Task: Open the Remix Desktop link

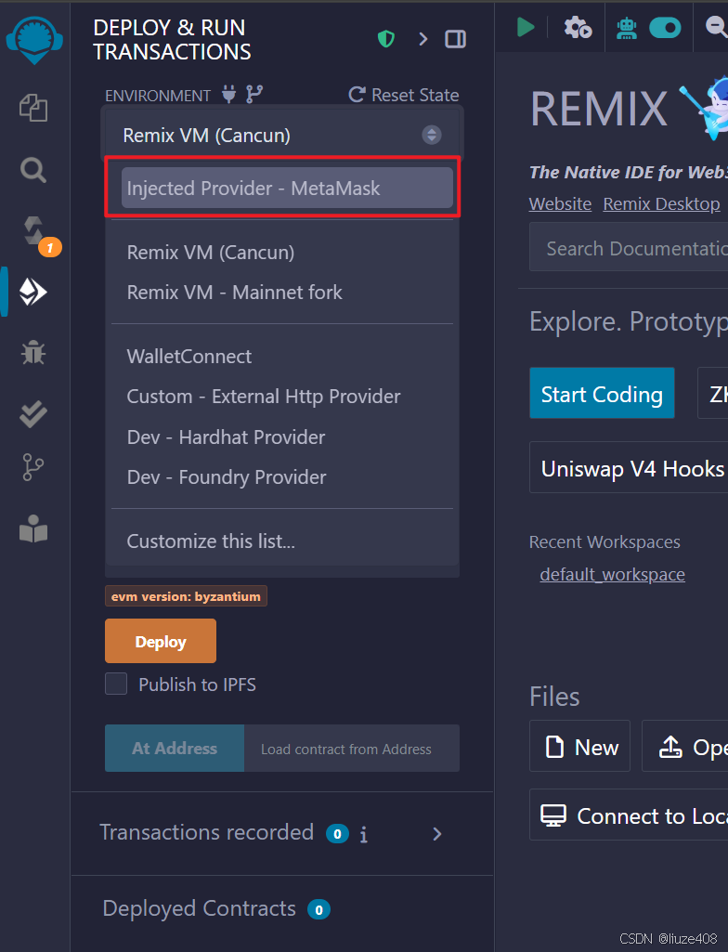Action: coord(661,203)
